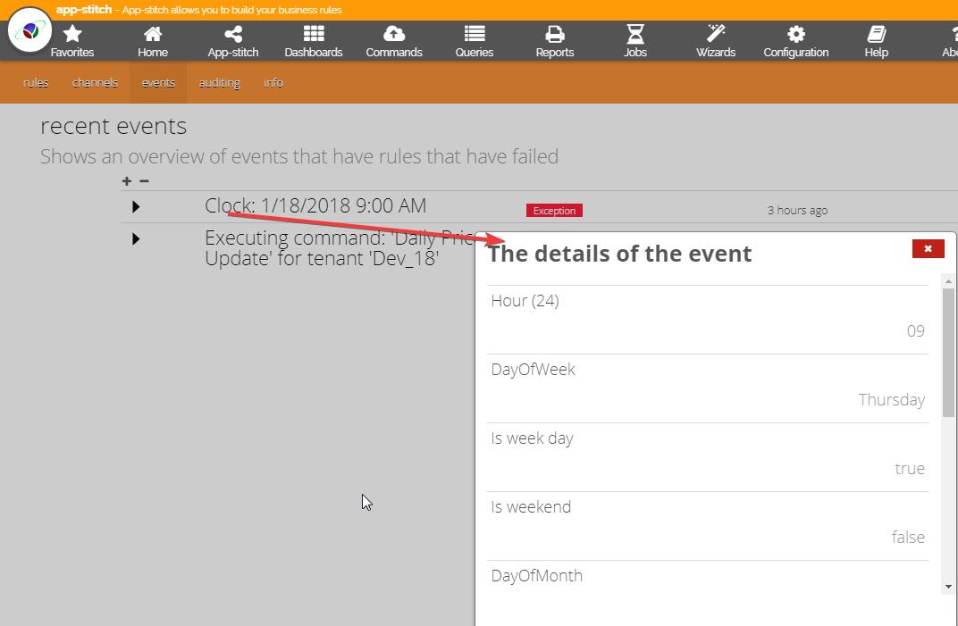The image size is (958, 626).
Task: Open Jobs hourglass icon
Action: pyautogui.click(x=635, y=35)
